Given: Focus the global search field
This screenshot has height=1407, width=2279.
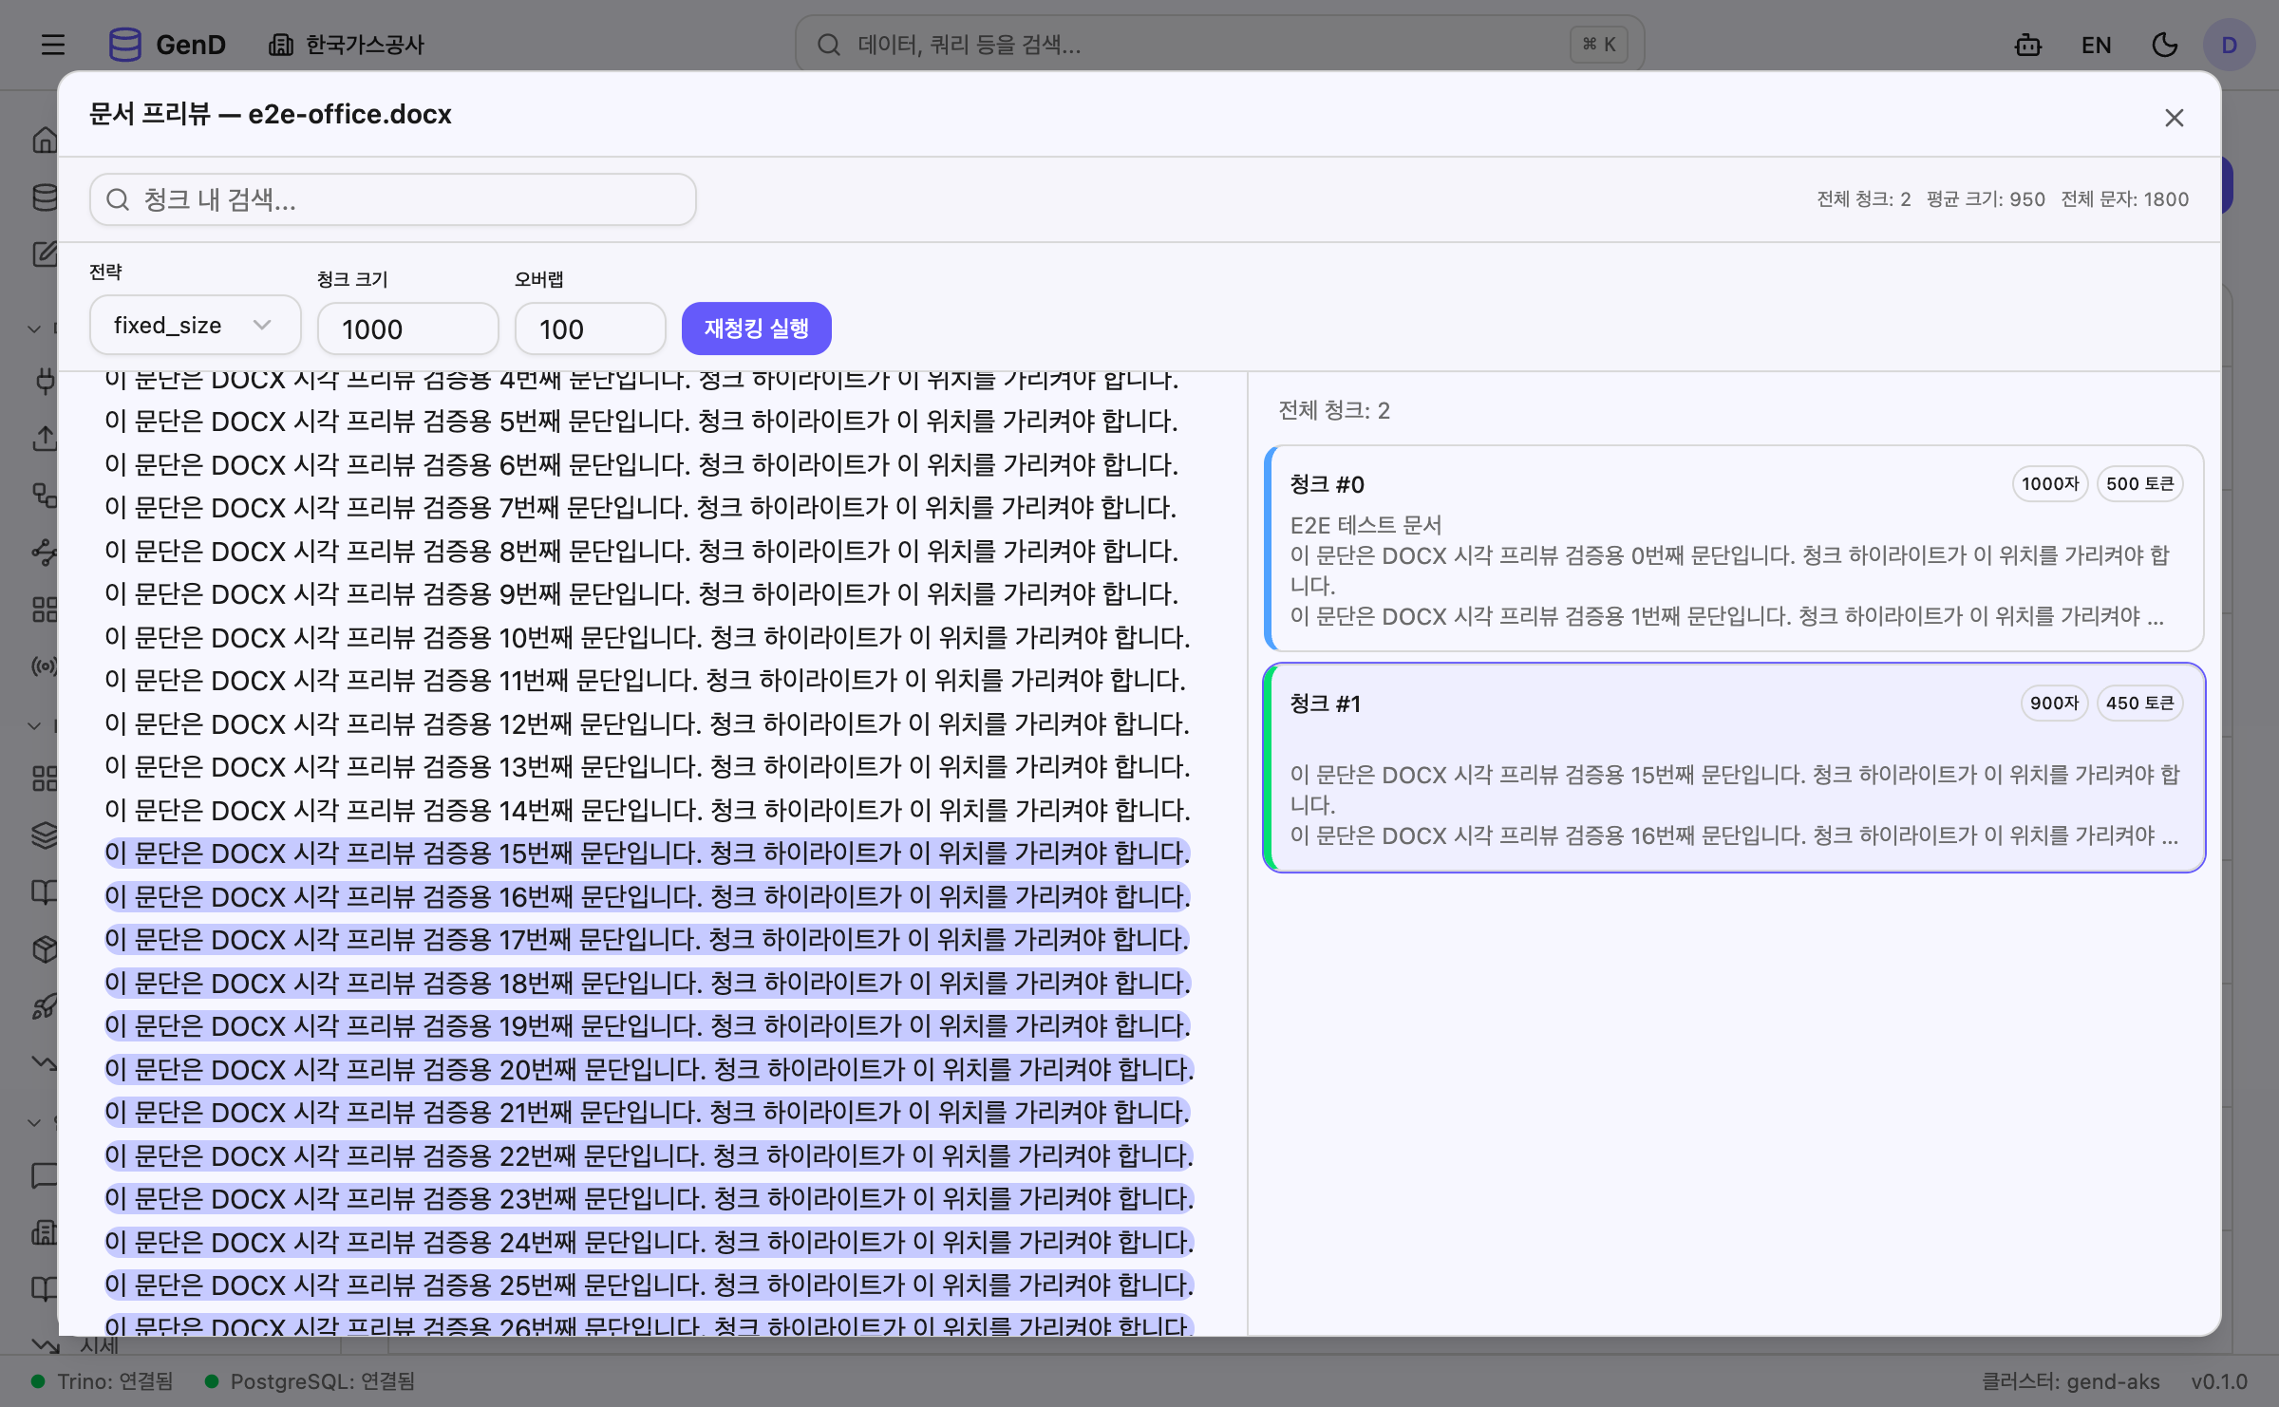Looking at the screenshot, I should click(x=1219, y=45).
